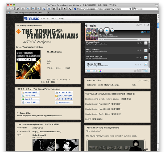The height and width of the screenshot is (152, 165).
Task: Skip to previous track in music player
Action: tap(101, 30)
